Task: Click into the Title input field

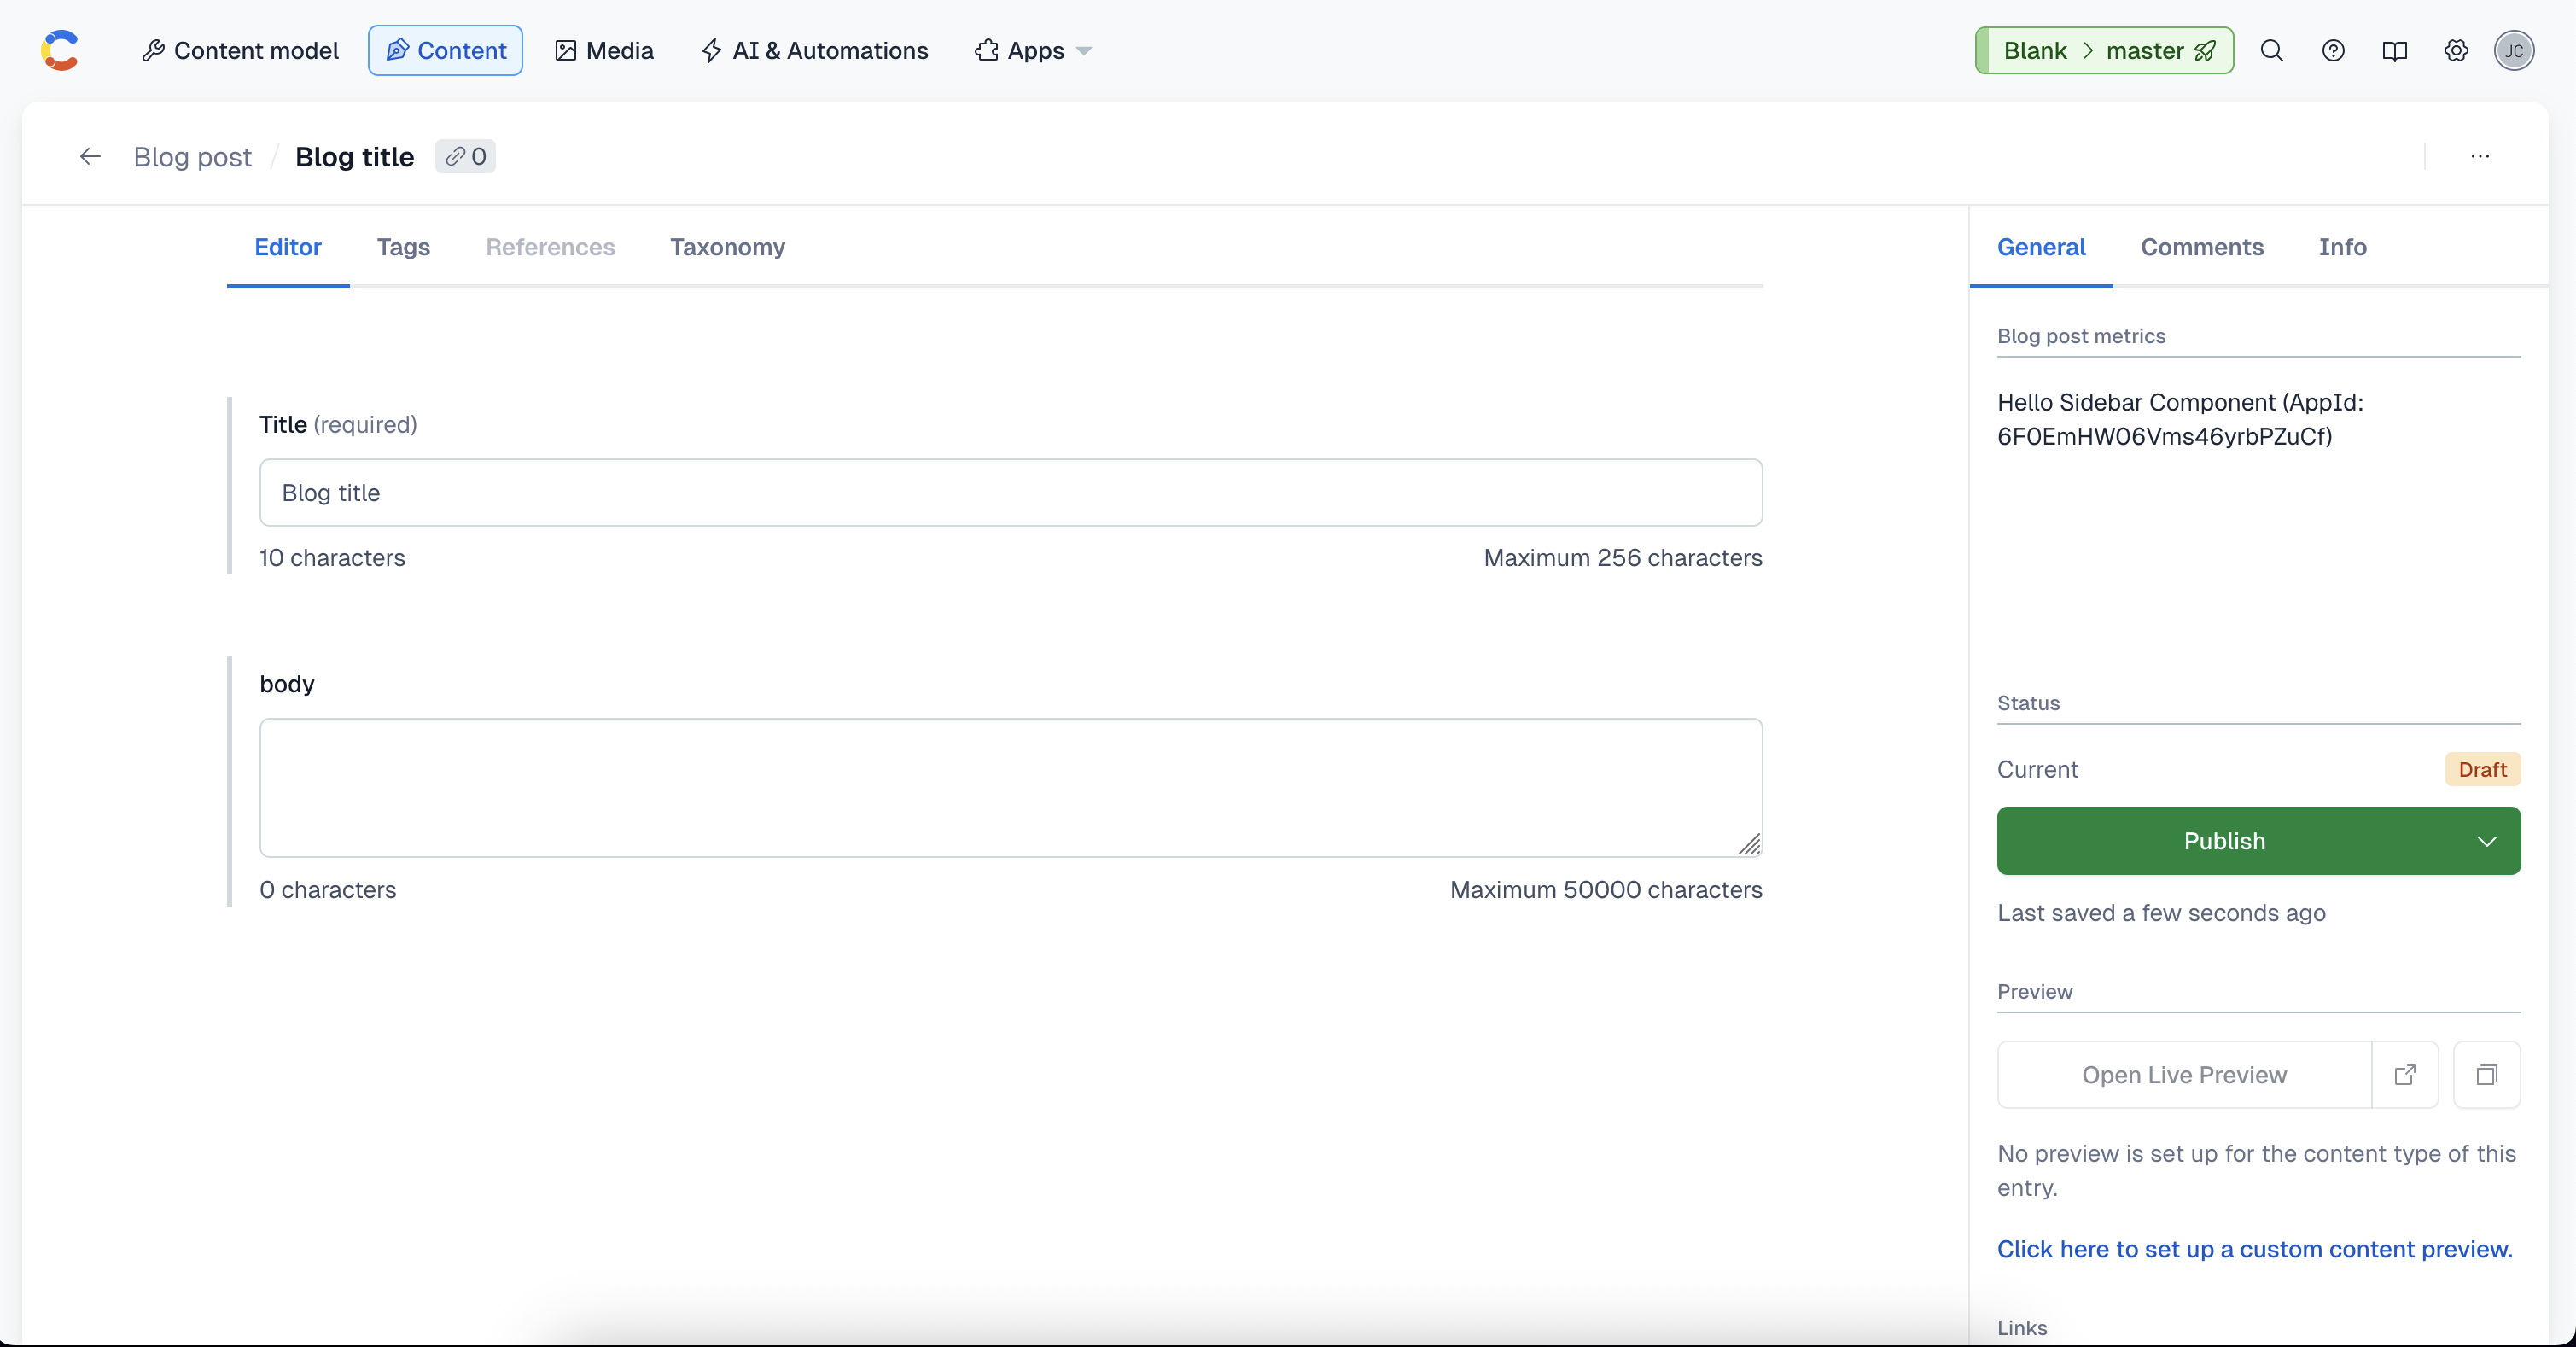Action: tap(1010, 492)
